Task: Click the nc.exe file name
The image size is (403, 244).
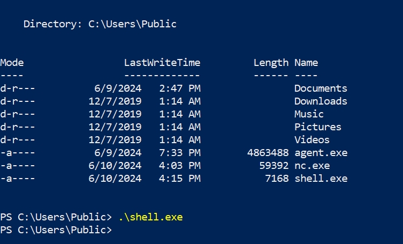Action: (x=311, y=166)
